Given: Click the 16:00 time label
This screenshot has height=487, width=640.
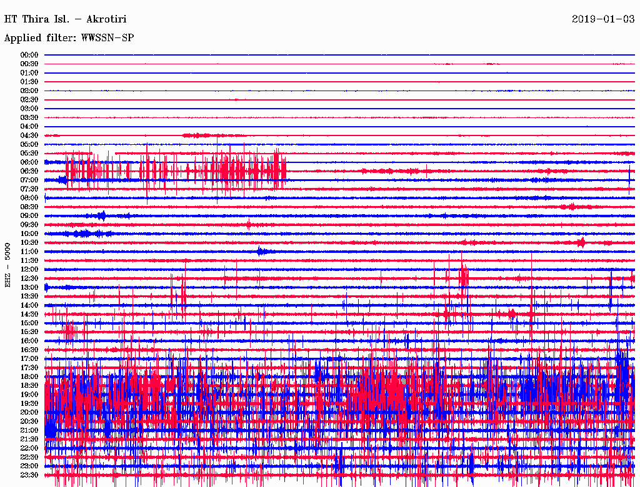Looking at the screenshot, I should pos(29,341).
